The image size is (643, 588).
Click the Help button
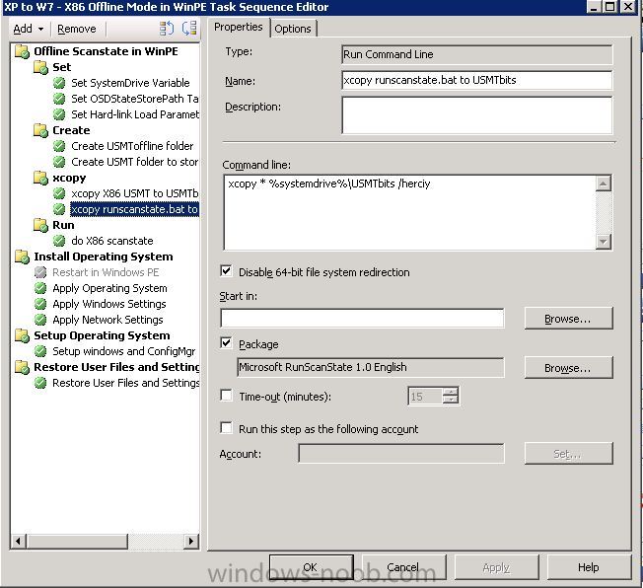pyautogui.click(x=589, y=567)
